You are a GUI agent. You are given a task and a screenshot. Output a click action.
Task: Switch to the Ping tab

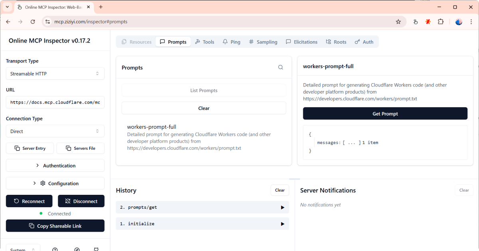pyautogui.click(x=232, y=42)
